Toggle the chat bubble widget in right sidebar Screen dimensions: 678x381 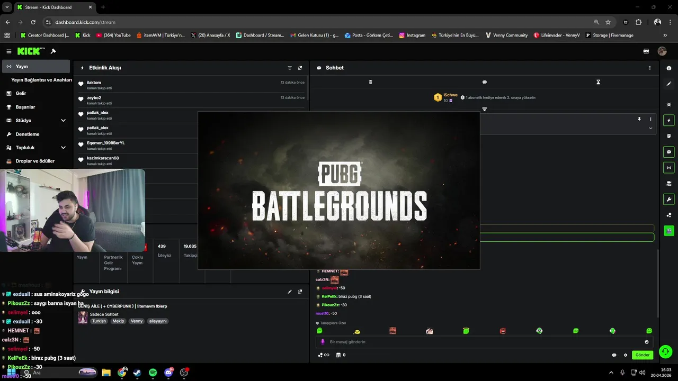(x=669, y=152)
